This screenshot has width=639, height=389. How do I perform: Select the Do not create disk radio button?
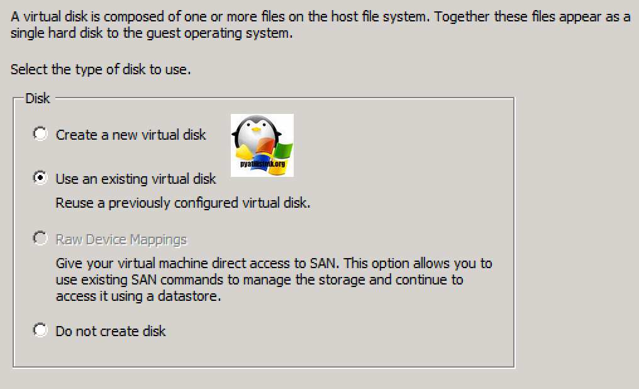tap(40, 330)
